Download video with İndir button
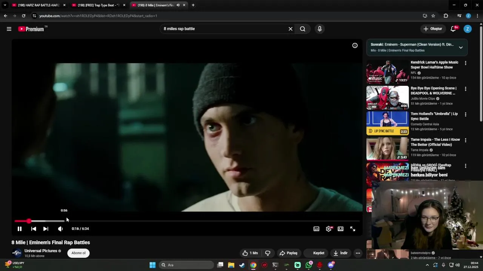This screenshot has width=483, height=271. point(340,253)
